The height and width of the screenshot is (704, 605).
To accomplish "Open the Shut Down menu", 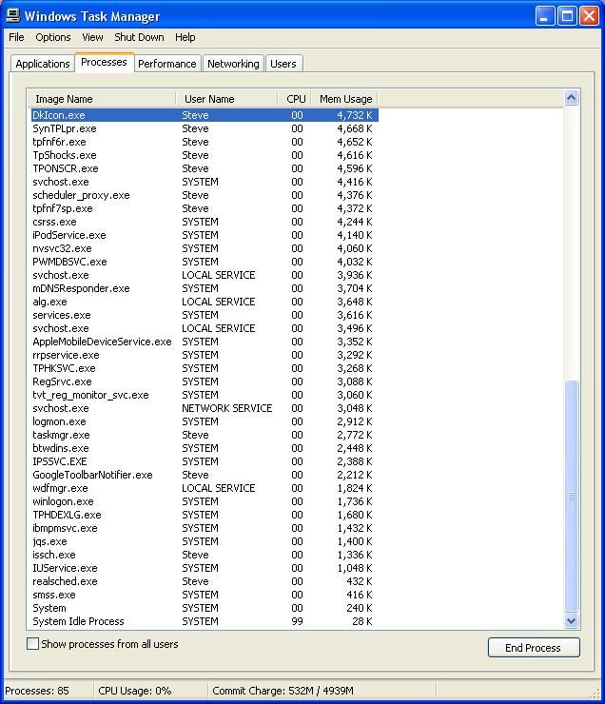I will (x=139, y=37).
